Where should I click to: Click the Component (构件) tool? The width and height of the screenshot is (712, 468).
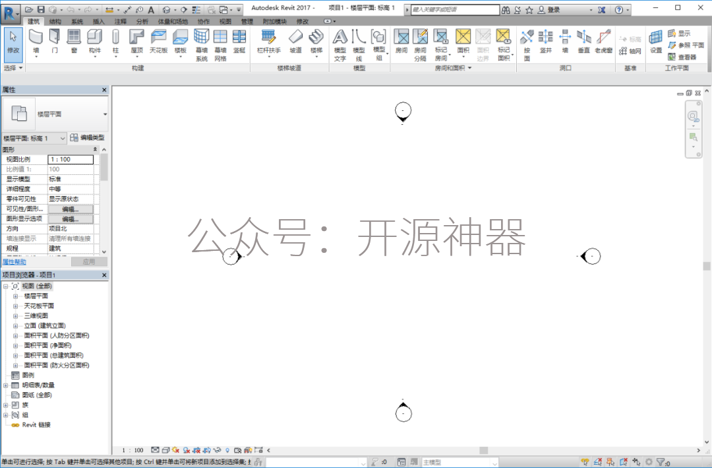(94, 42)
